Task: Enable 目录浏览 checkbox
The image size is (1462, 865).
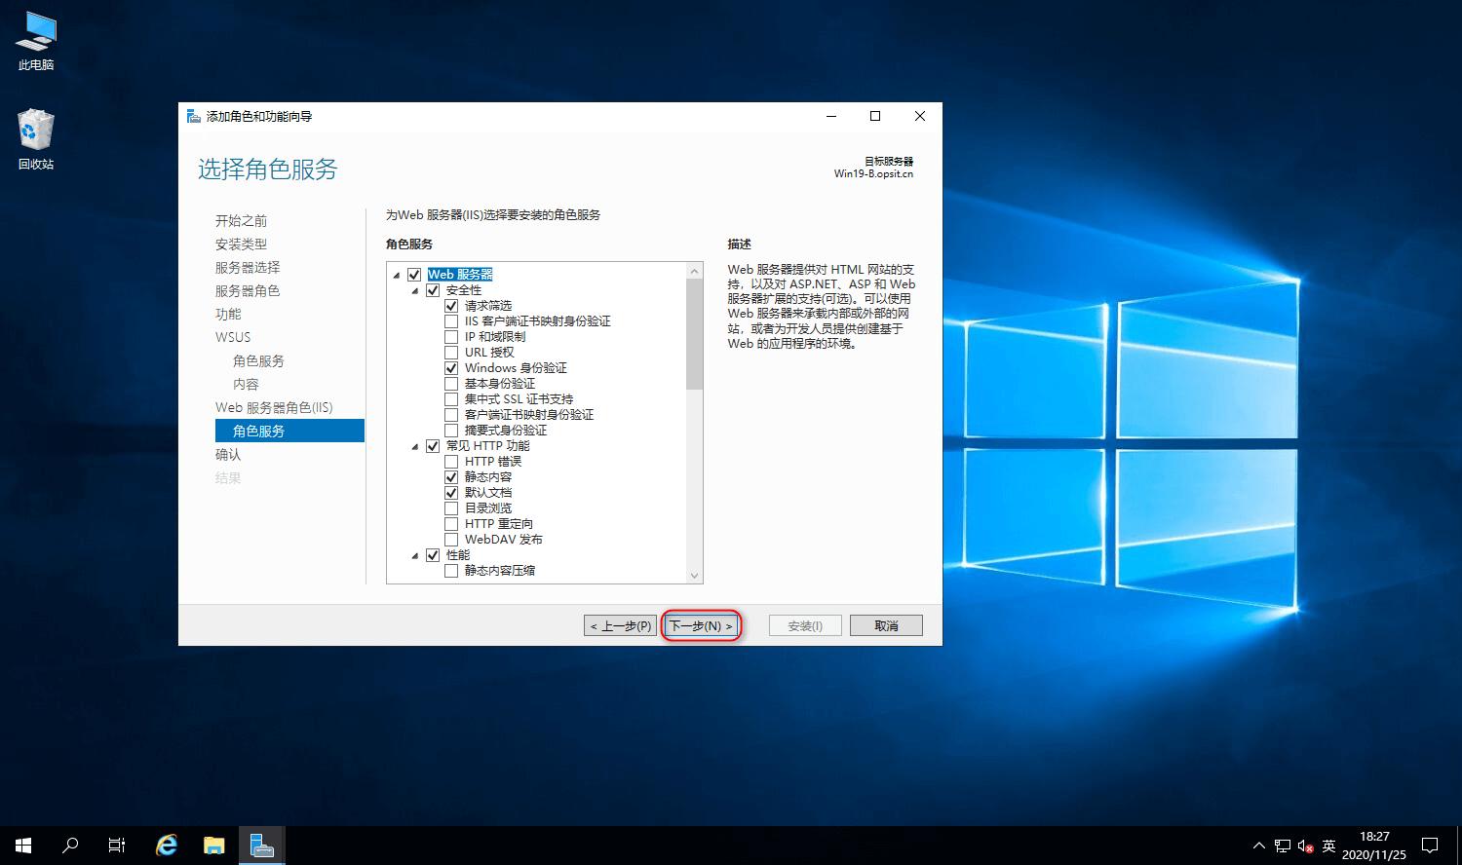Action: pyautogui.click(x=451, y=508)
